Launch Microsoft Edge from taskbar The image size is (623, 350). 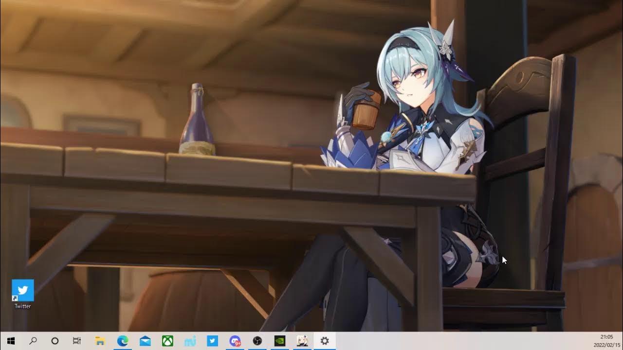point(123,341)
